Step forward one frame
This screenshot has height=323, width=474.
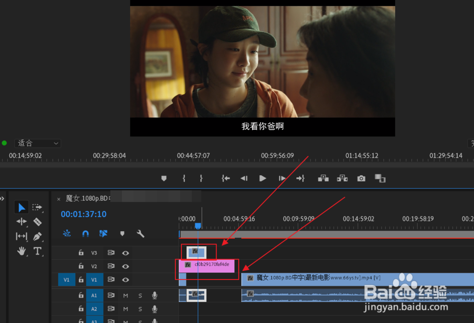[282, 179]
